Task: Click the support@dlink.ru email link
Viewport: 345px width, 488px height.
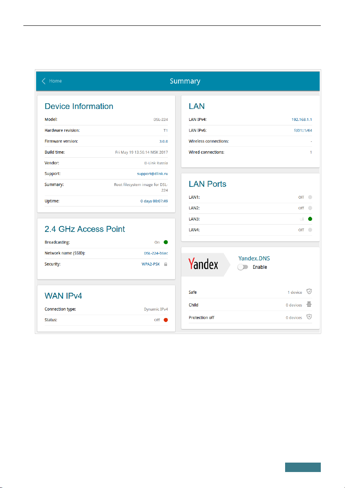Action: pos(152,174)
